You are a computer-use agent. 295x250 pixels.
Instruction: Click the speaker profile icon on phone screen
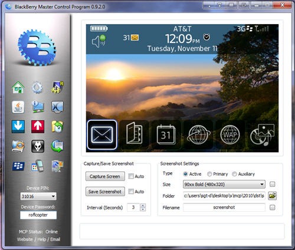99,41
